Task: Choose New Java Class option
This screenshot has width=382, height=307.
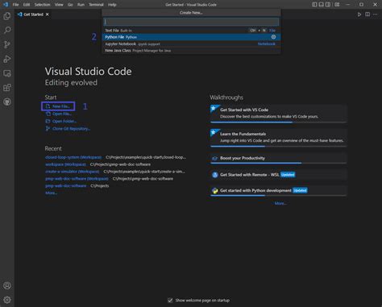Action: coord(191,51)
